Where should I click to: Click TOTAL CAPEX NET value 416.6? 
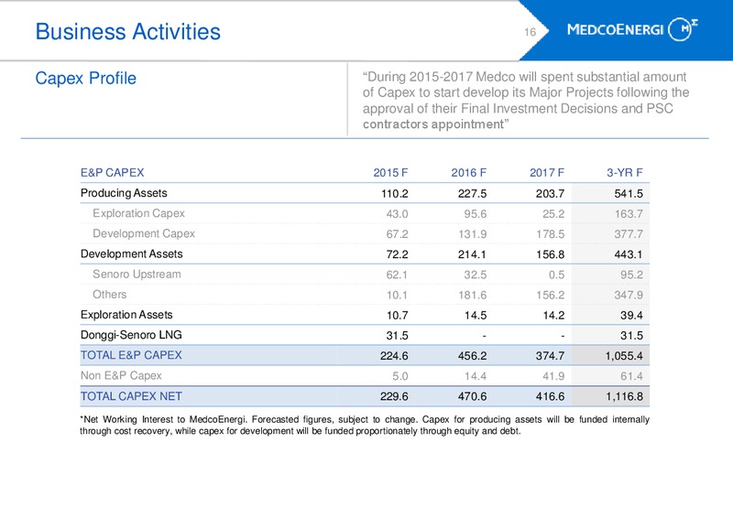[x=551, y=396]
